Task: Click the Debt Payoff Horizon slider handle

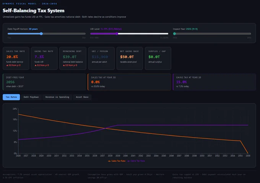Action: click(x=41, y=34)
